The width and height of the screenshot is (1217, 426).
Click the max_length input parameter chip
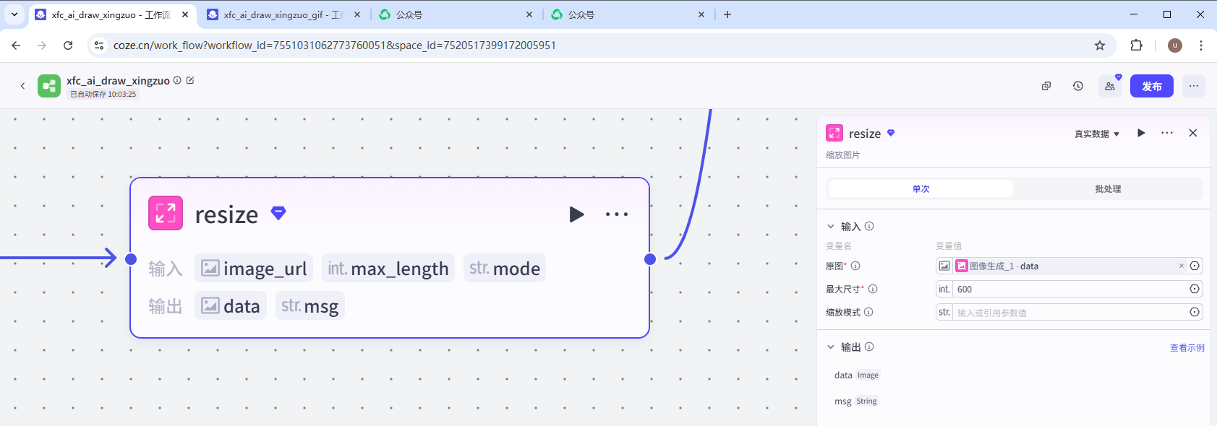[x=388, y=269]
